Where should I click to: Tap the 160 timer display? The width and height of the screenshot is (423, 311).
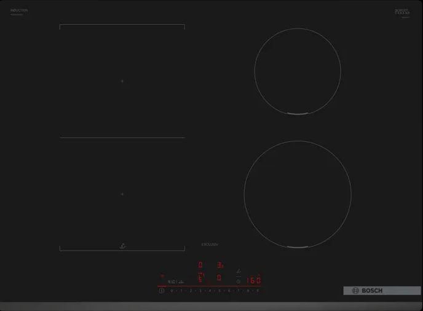coord(253,280)
